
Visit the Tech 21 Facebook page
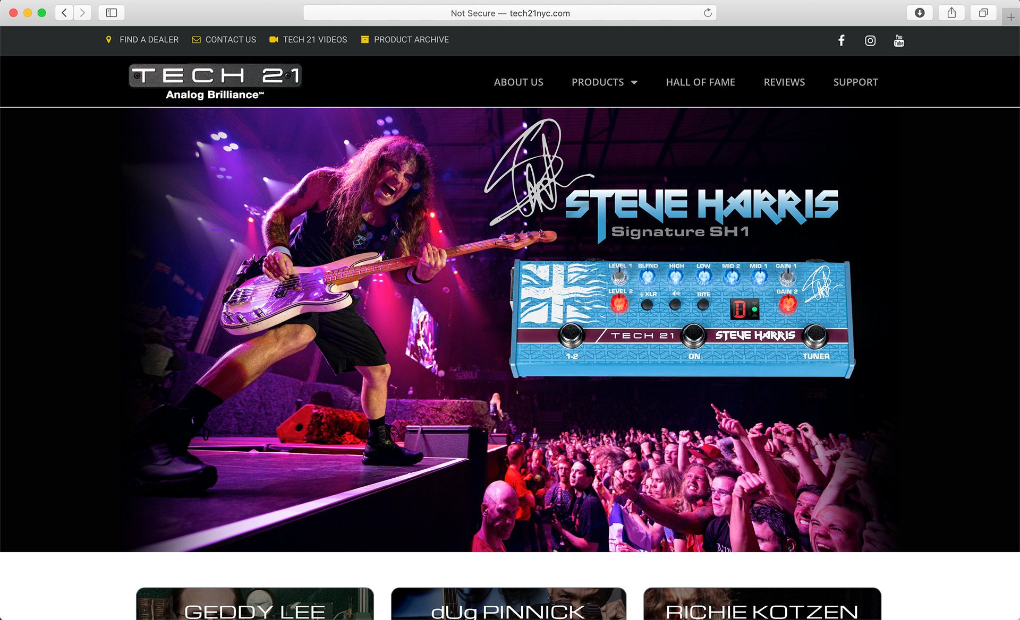[841, 40]
